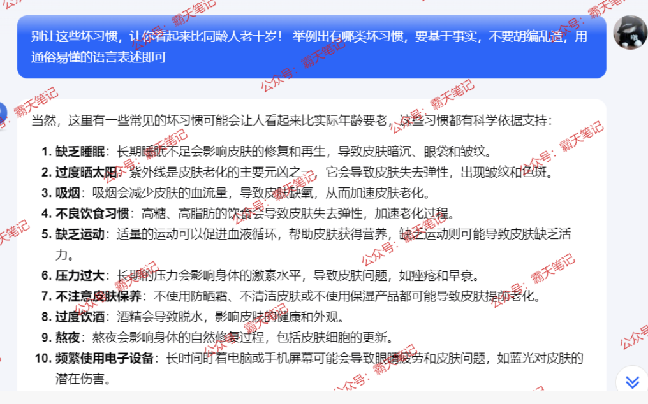This screenshot has width=648, height=404.
Task: Click the bold heading 吸烟
Action: pyautogui.click(x=68, y=192)
